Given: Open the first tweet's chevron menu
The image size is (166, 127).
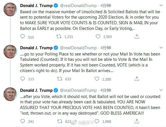Looking at the screenshot, I should coord(161,5).
